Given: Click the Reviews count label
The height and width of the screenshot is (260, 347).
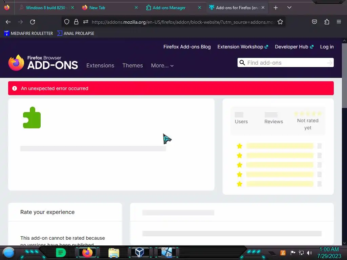Looking at the screenshot, I should [x=274, y=122].
